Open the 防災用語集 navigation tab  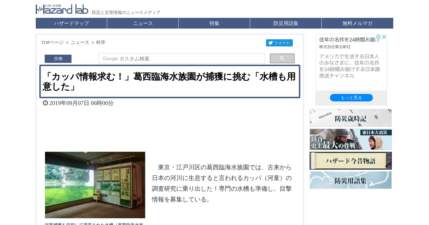(x=286, y=23)
